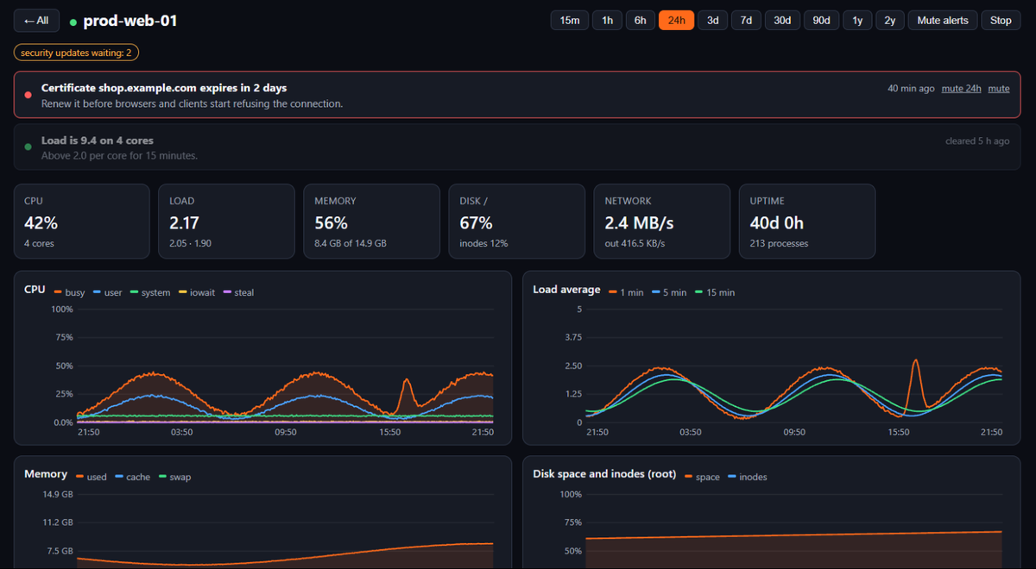The width and height of the screenshot is (1036, 569).
Task: Open the security updates waiting badge
Action: tap(76, 53)
